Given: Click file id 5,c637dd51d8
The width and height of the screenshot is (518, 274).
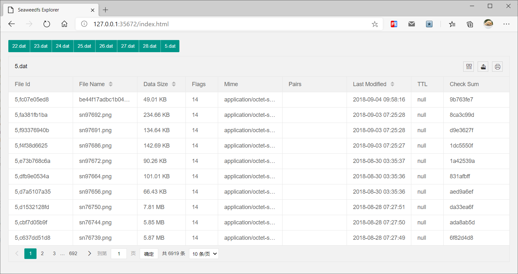Looking at the screenshot, I should (32, 238).
